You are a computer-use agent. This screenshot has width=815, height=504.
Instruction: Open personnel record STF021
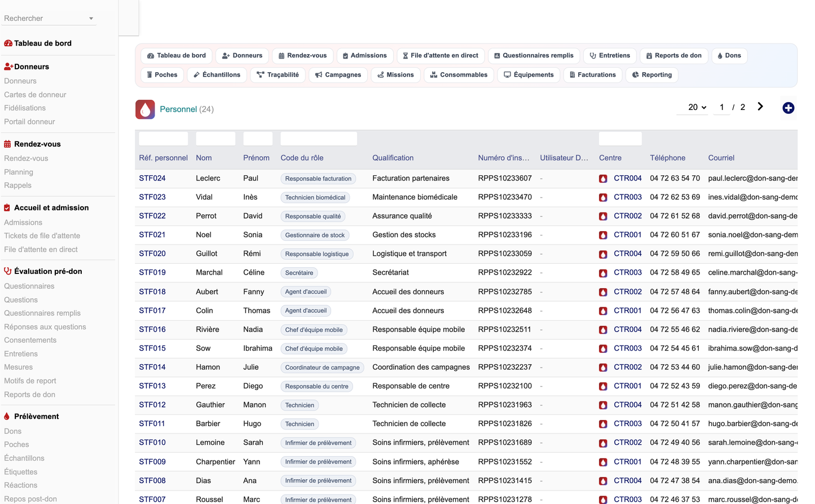[152, 235]
